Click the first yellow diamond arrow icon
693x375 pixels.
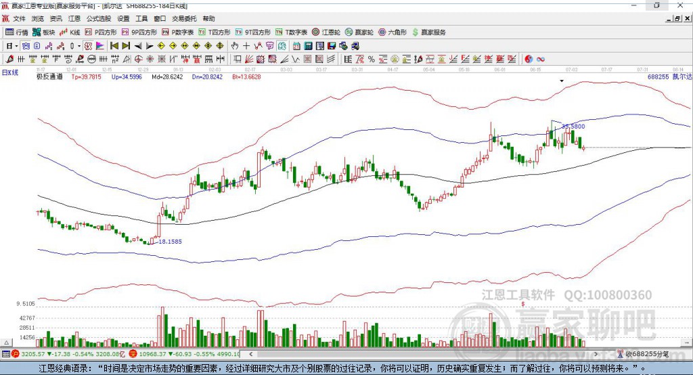[161, 46]
